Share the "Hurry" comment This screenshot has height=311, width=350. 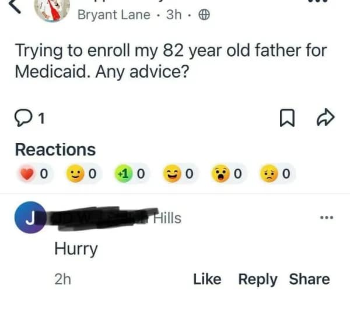tap(309, 279)
